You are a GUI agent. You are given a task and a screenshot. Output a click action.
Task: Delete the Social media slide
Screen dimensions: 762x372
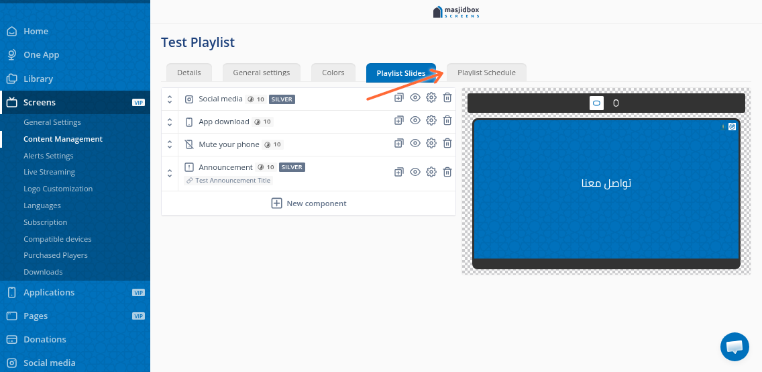pos(447,98)
